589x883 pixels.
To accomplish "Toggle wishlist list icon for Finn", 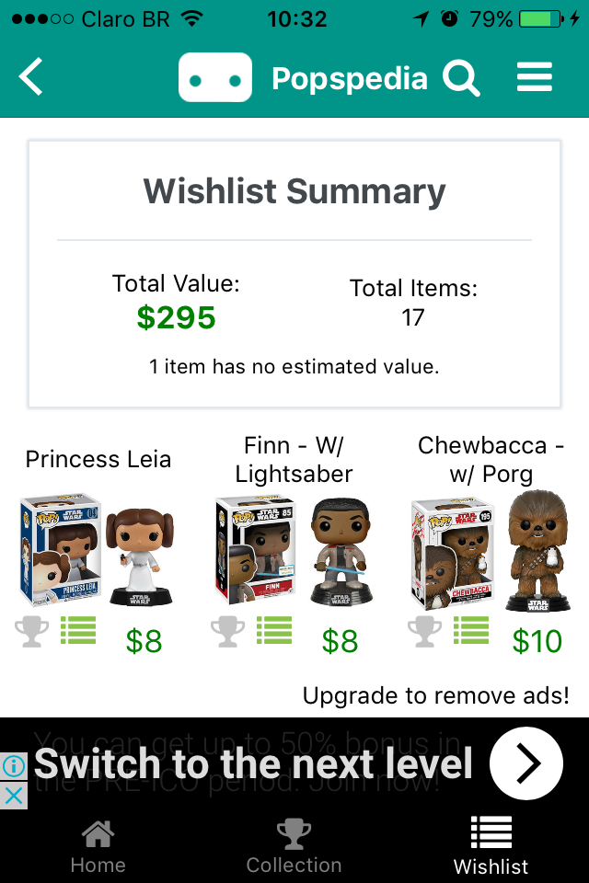I will click(274, 631).
